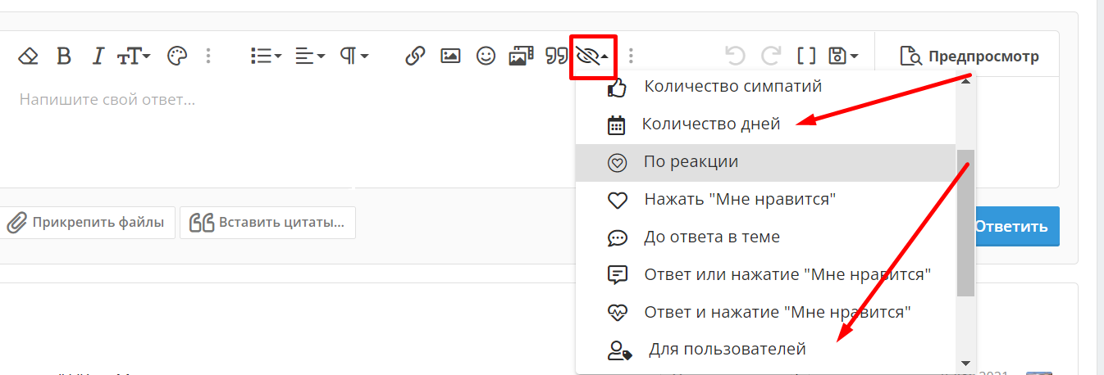This screenshot has height=375, width=1104.
Task: Click the redo icon
Action: coord(771,56)
